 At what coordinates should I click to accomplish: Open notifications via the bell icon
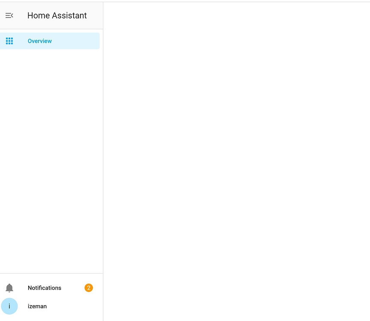(9, 288)
